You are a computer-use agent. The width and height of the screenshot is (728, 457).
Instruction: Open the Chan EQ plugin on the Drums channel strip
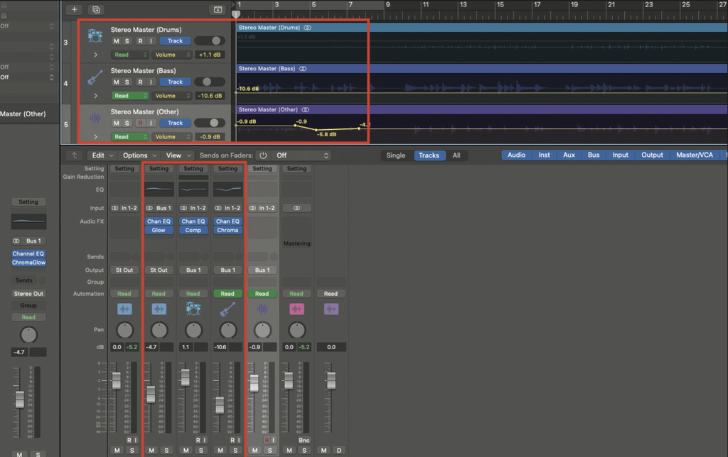coord(193,221)
